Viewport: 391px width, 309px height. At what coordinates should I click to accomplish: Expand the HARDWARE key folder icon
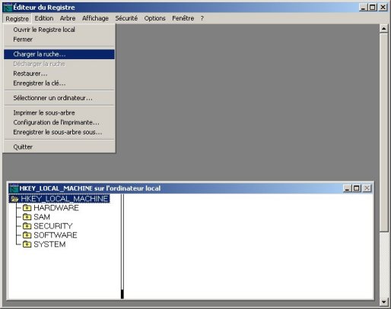click(x=27, y=208)
